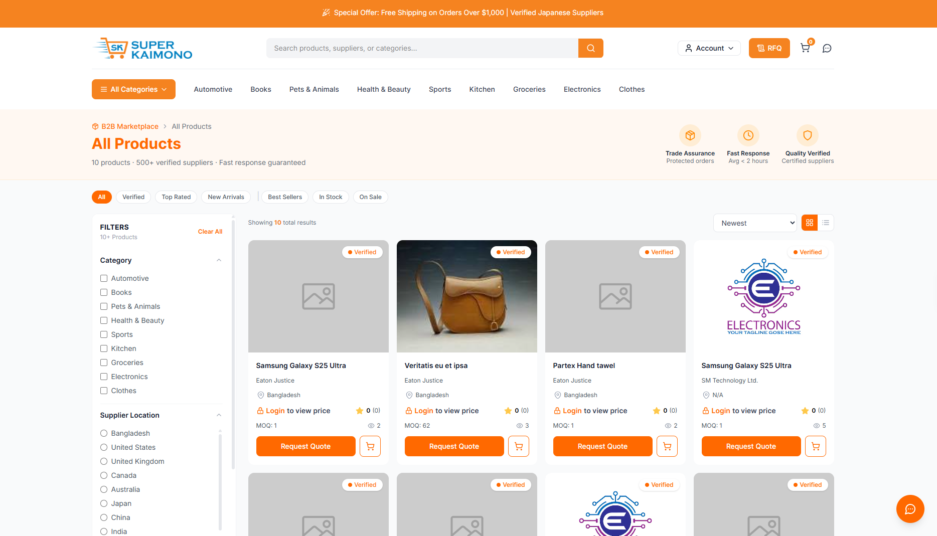The image size is (937, 536).
Task: Open the Newest sort dropdown
Action: tap(755, 223)
